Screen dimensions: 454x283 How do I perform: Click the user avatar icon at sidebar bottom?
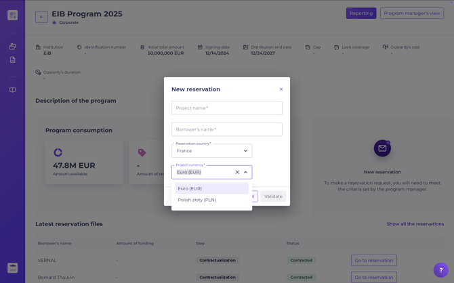coord(12,268)
